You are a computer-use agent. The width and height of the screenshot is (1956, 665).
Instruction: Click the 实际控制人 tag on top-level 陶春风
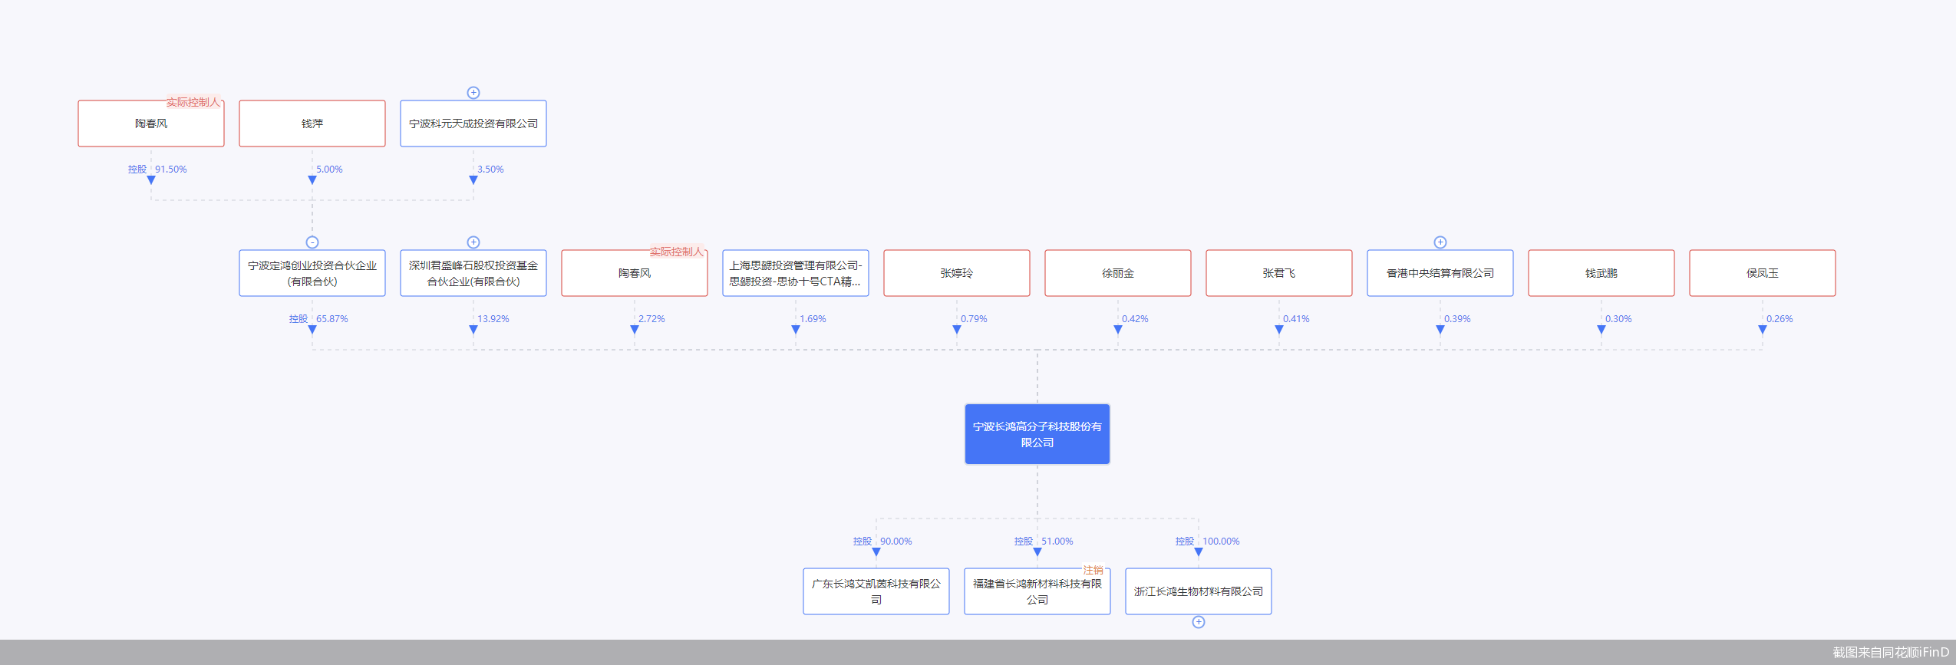[193, 102]
